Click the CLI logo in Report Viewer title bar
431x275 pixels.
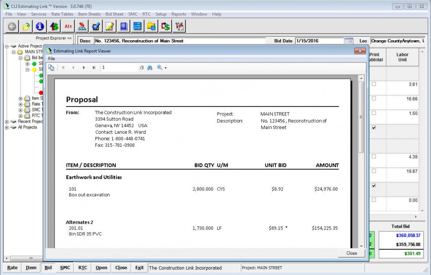click(x=49, y=51)
